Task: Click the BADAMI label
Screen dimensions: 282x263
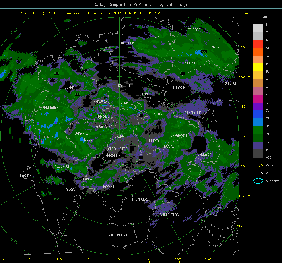Action: (124, 103)
